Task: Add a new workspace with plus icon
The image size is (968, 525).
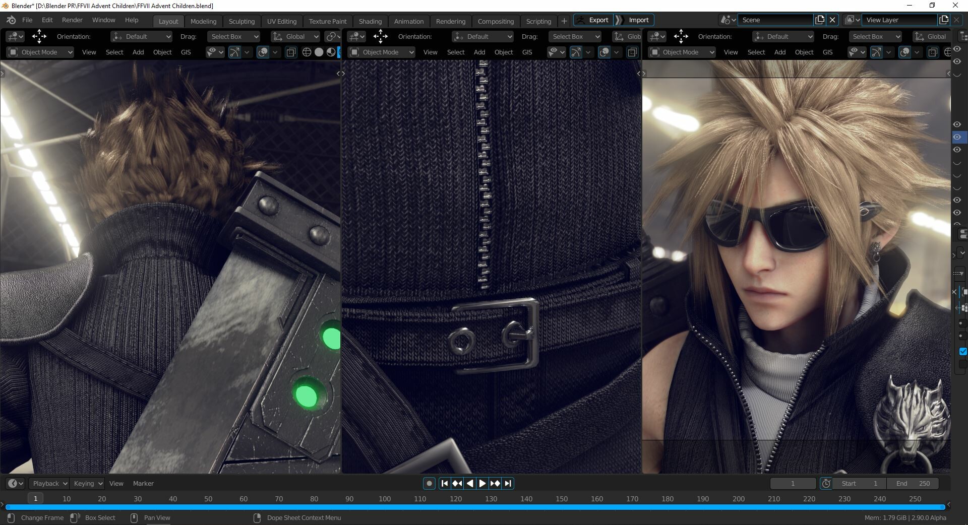Action: point(564,21)
